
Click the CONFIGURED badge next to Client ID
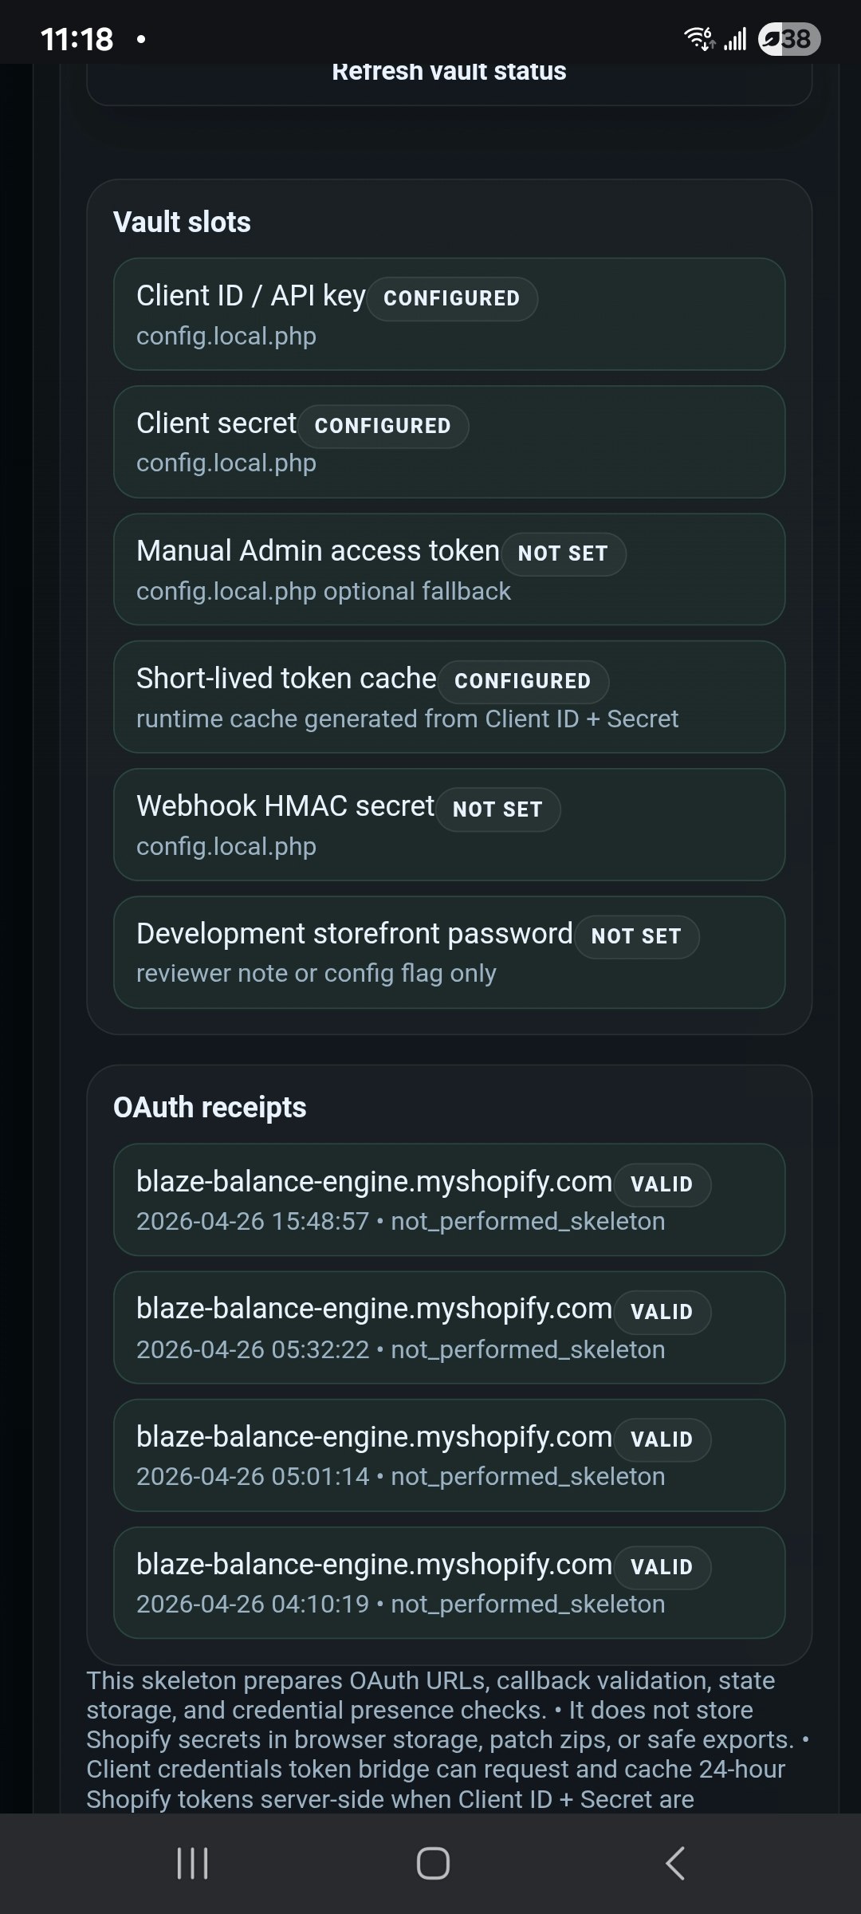[452, 298]
